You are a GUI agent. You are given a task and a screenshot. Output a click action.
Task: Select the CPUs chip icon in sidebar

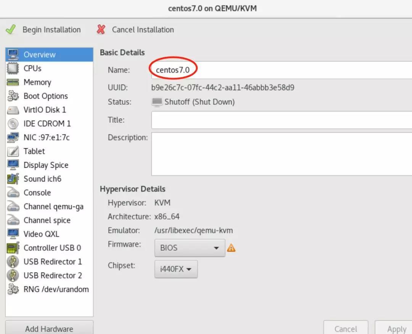click(13, 68)
